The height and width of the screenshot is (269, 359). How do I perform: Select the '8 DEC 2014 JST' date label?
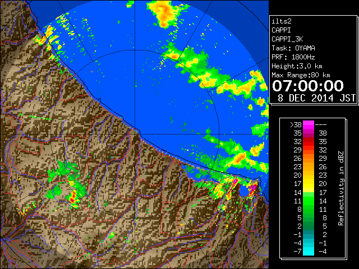click(316, 98)
